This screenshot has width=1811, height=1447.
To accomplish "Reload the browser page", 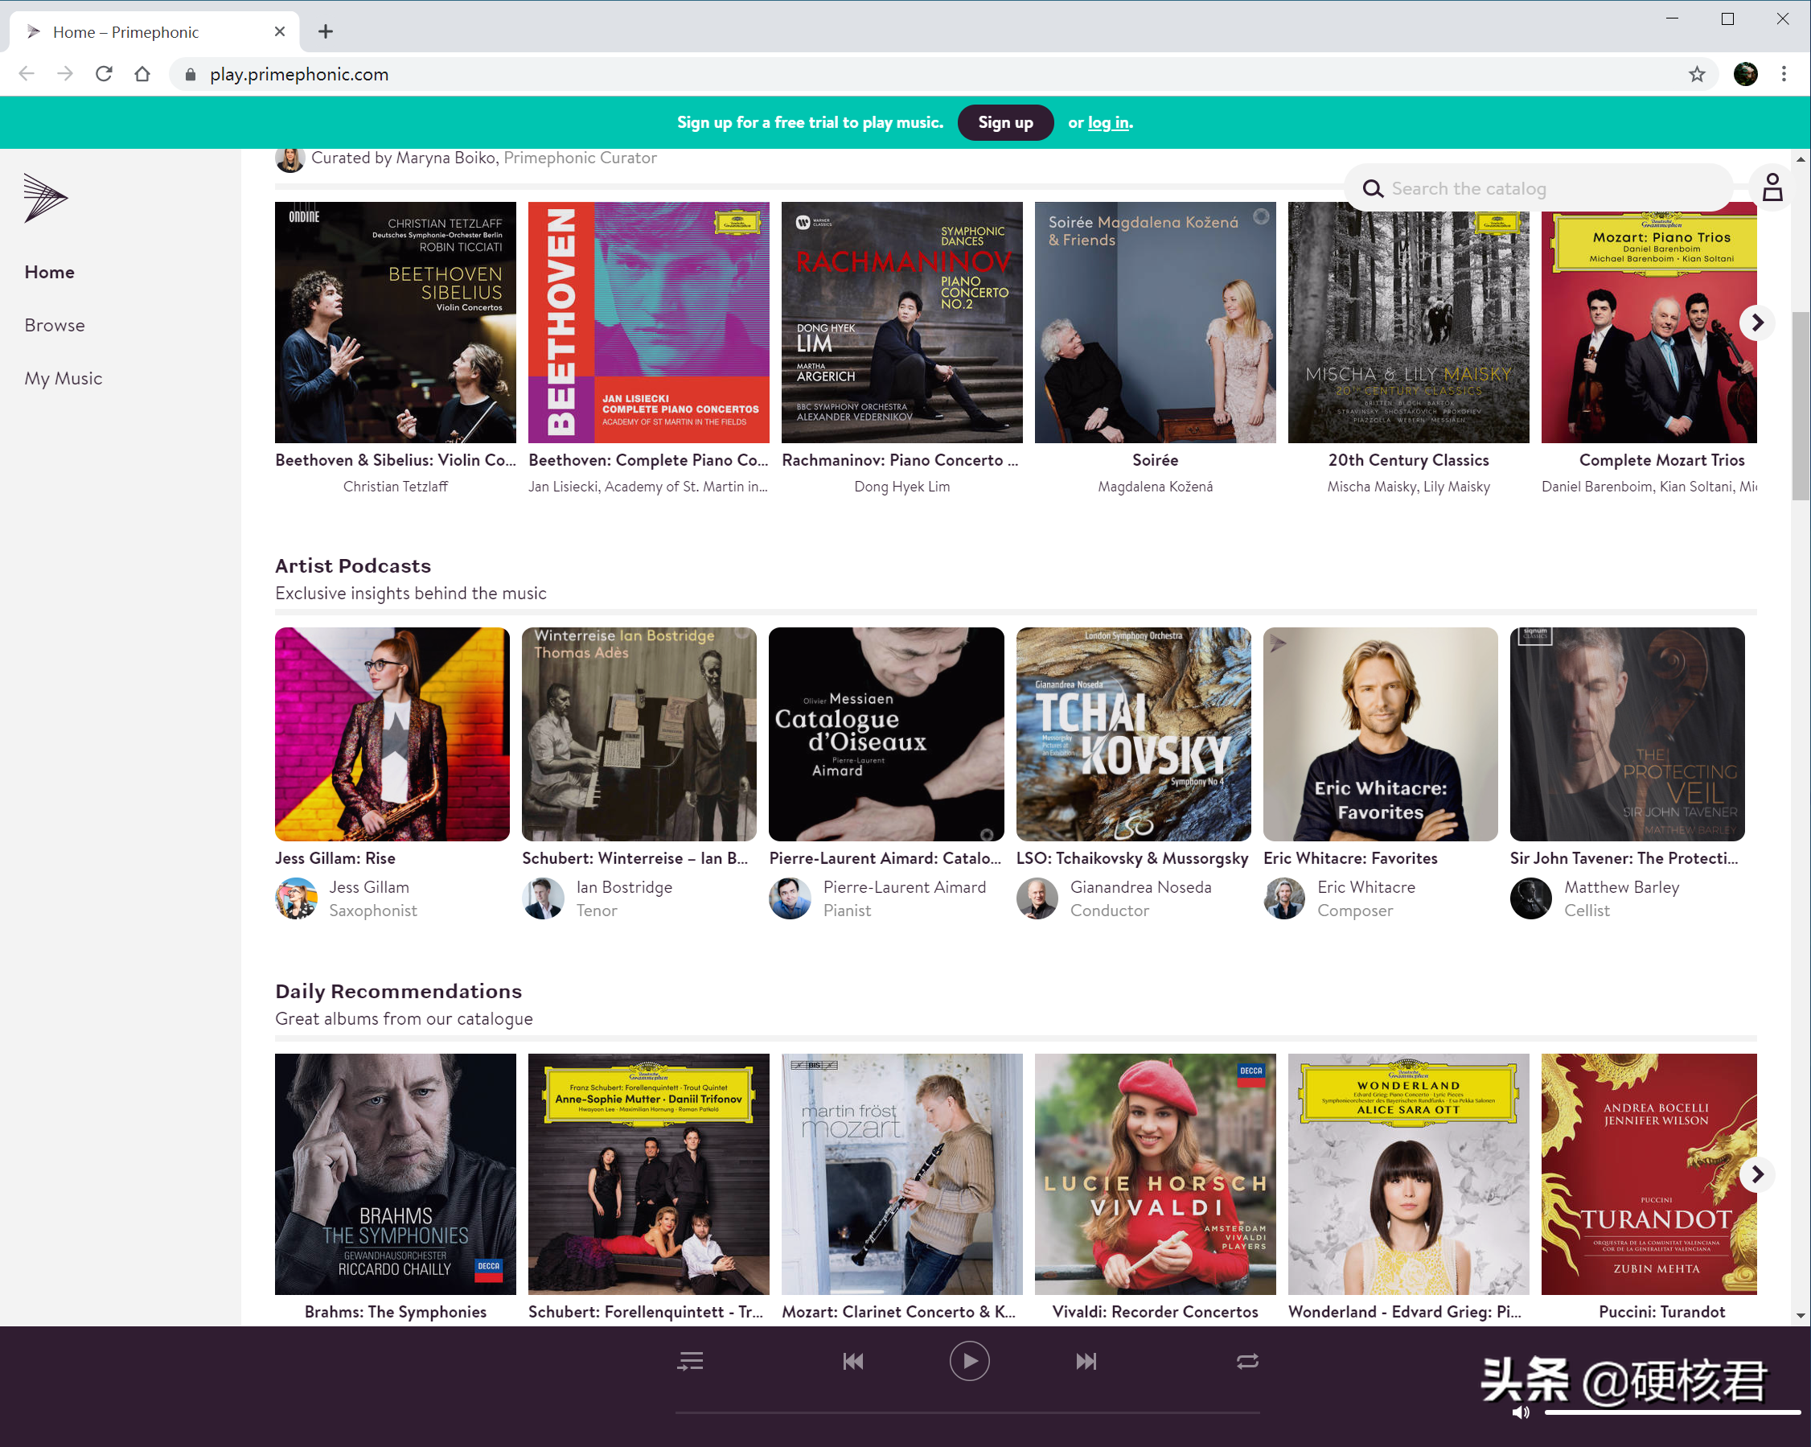I will pos(105,74).
